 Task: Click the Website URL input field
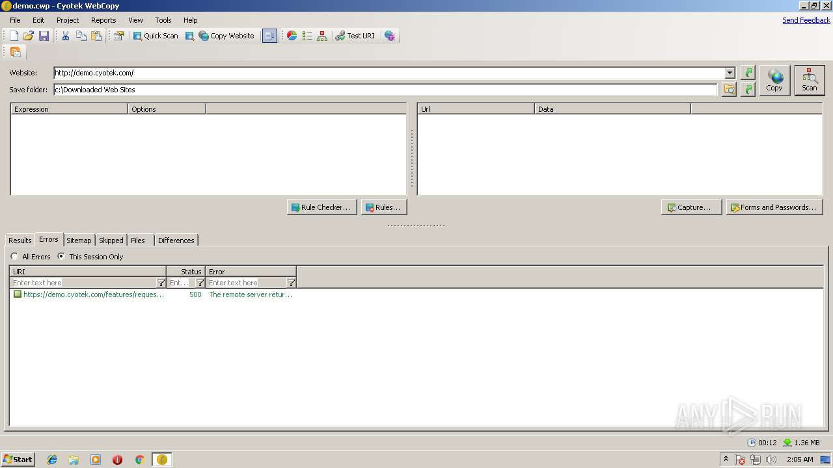pos(389,73)
